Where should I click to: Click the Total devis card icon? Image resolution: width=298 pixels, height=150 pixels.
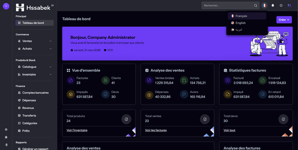pyautogui.click(x=284, y=119)
